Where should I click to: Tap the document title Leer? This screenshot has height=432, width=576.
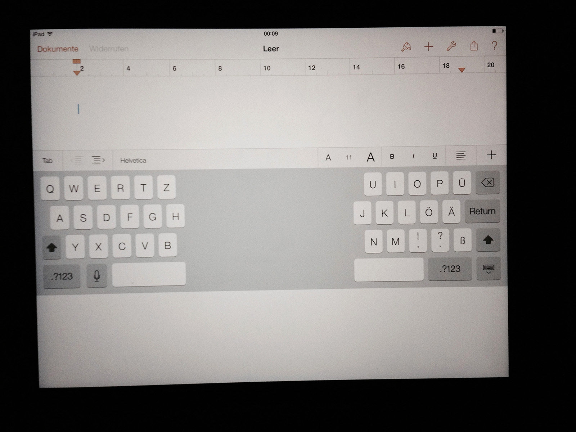point(271,49)
